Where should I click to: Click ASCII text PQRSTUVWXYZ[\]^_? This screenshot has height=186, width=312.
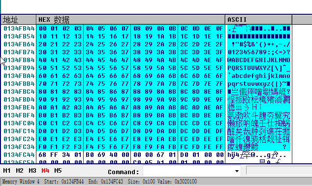click(x=259, y=68)
